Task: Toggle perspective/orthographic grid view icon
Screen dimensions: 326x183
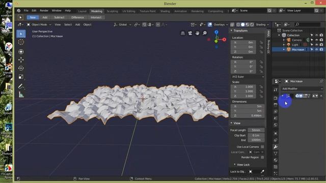Action: click(182, 33)
